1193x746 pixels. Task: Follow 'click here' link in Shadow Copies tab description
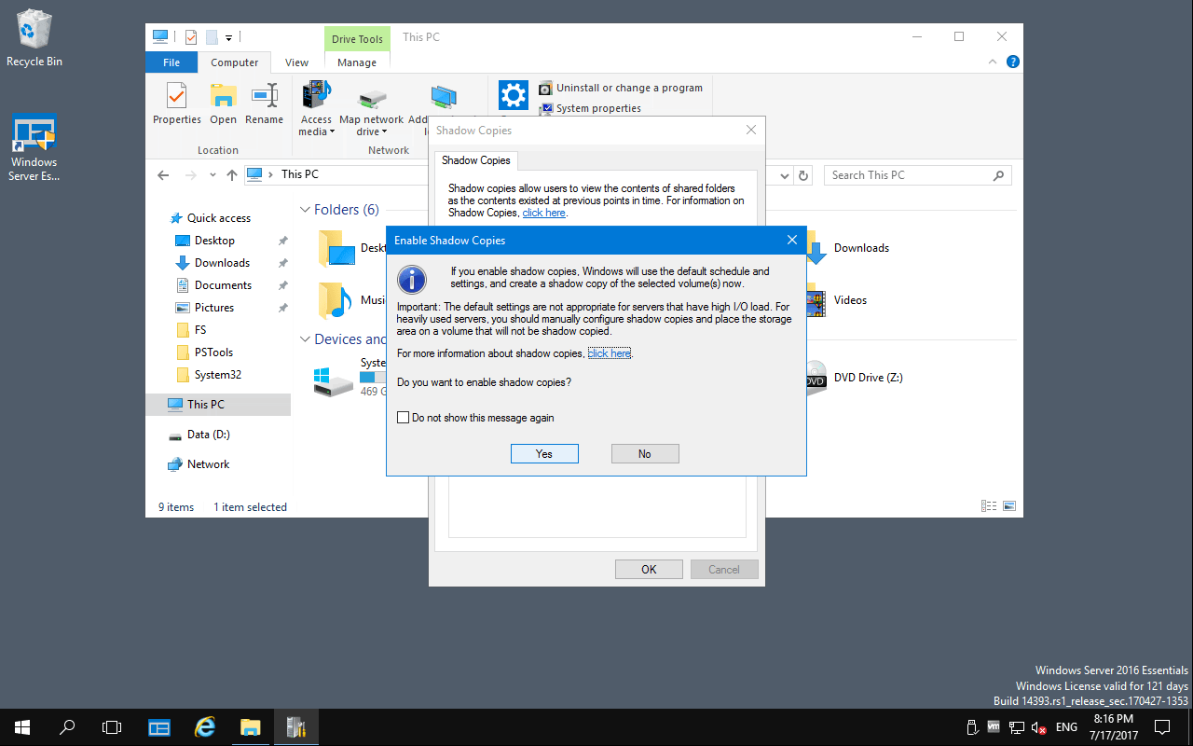[543, 213]
